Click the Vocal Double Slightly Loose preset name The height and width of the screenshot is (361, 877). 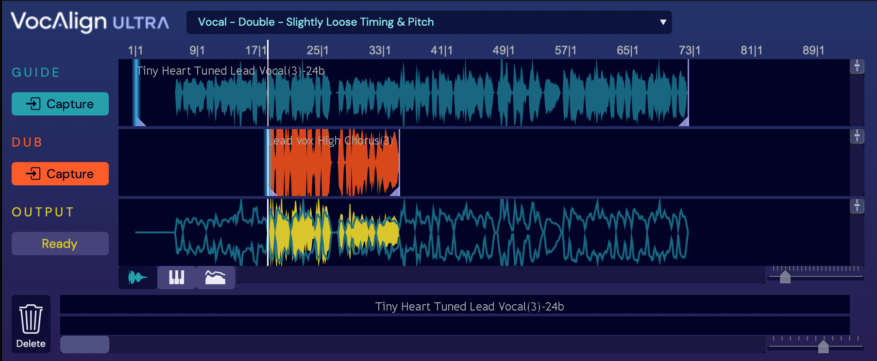(x=316, y=22)
